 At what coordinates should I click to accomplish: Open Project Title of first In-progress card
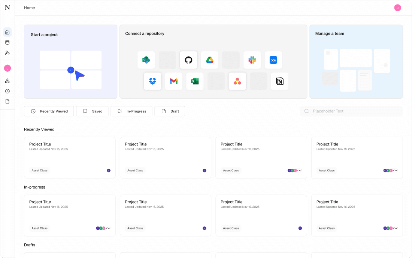click(x=40, y=202)
